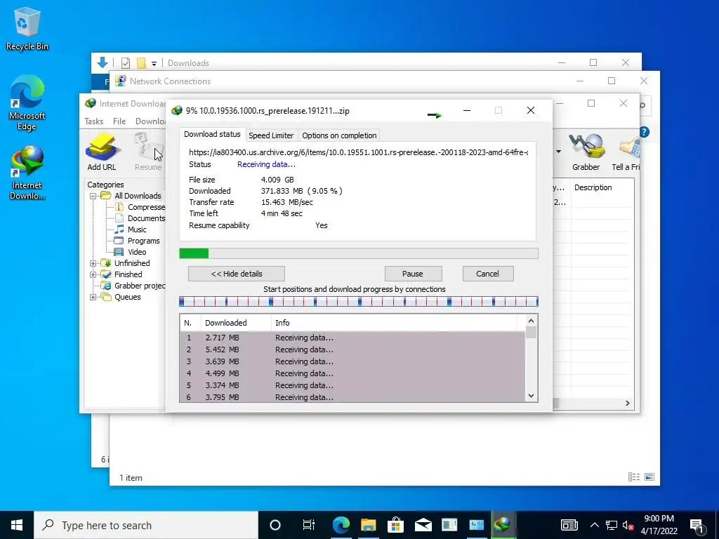719x539 pixels.
Task: Select the Microsoft Edge desktop shortcut
Action: pyautogui.click(x=27, y=102)
